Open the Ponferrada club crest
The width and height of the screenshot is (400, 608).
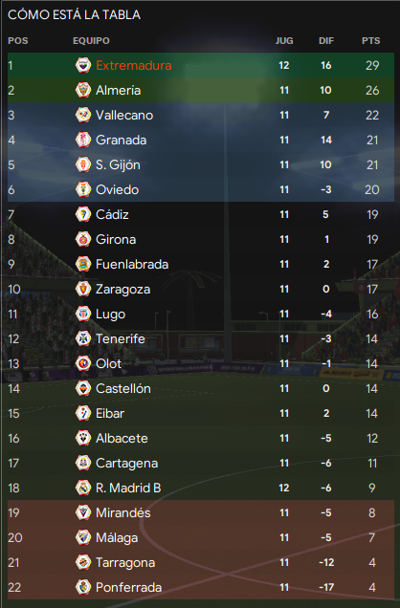tap(83, 587)
